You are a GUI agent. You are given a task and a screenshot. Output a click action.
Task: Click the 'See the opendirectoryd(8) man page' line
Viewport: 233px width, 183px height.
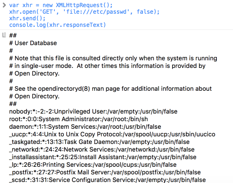[110, 89]
